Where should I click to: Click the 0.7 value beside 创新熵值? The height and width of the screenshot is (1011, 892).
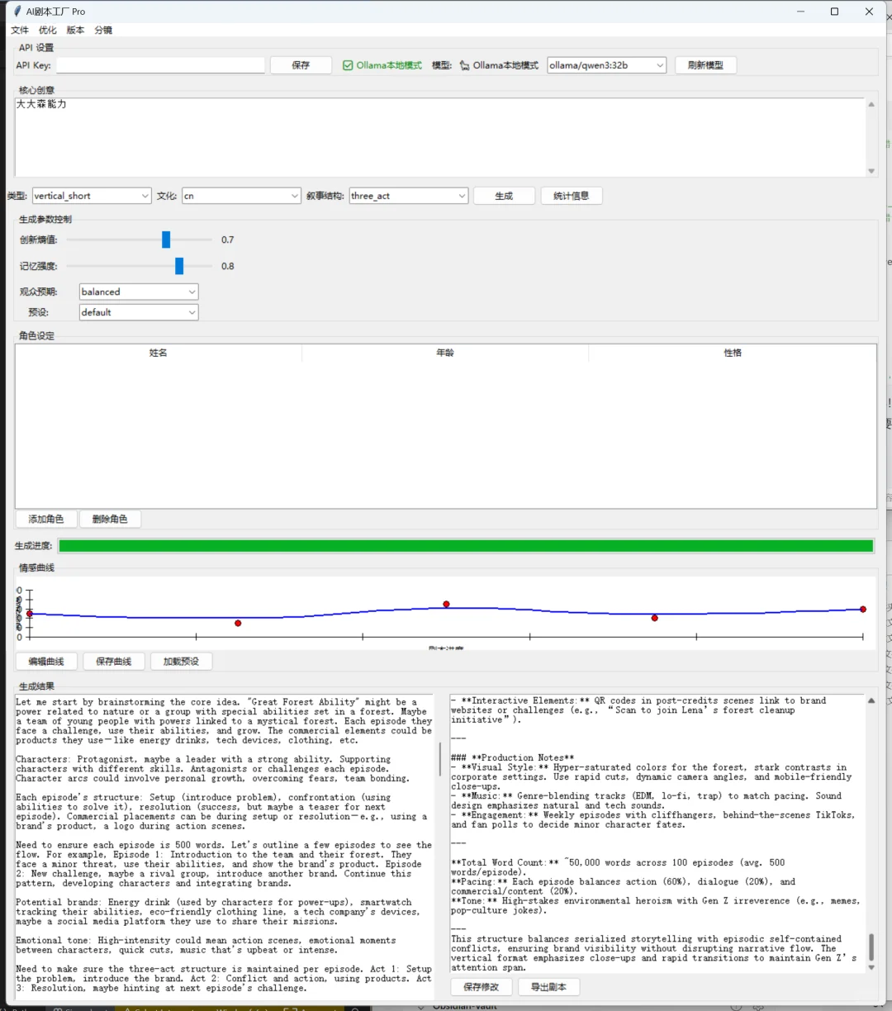tap(228, 240)
